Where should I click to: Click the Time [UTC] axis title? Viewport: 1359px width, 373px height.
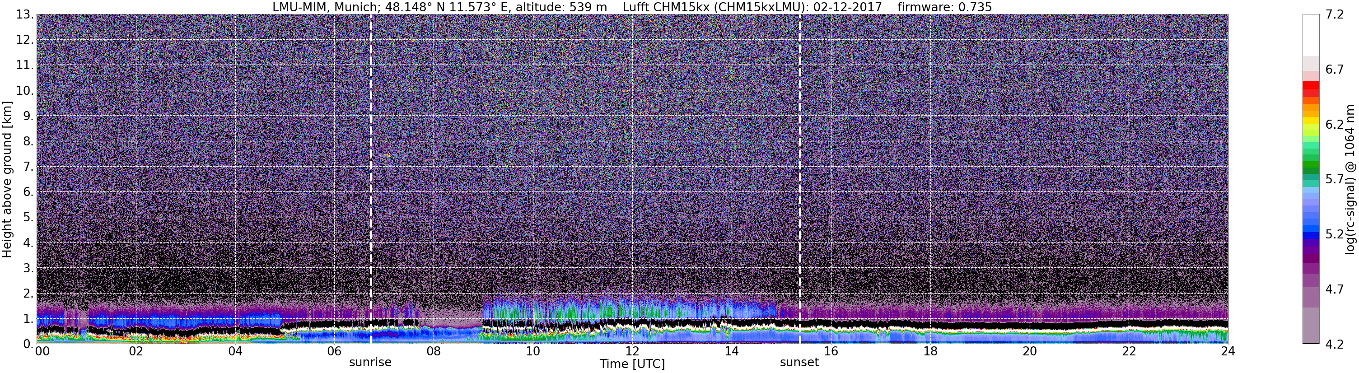point(632,364)
